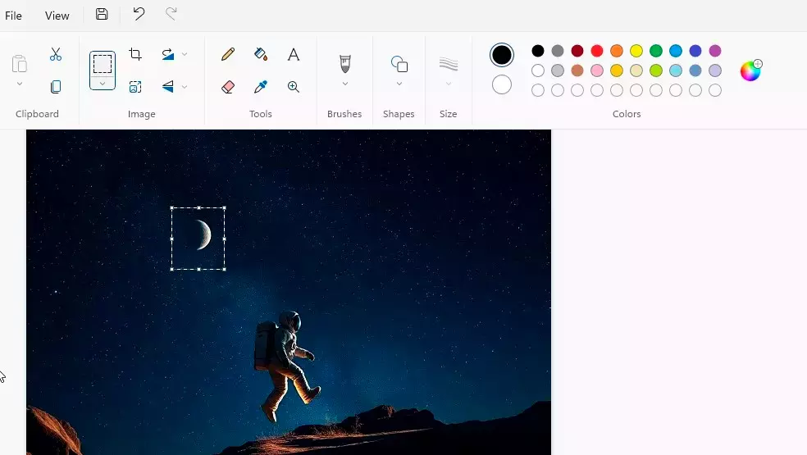The width and height of the screenshot is (807, 455).
Task: Pick the lime green swatch
Action: click(x=656, y=71)
